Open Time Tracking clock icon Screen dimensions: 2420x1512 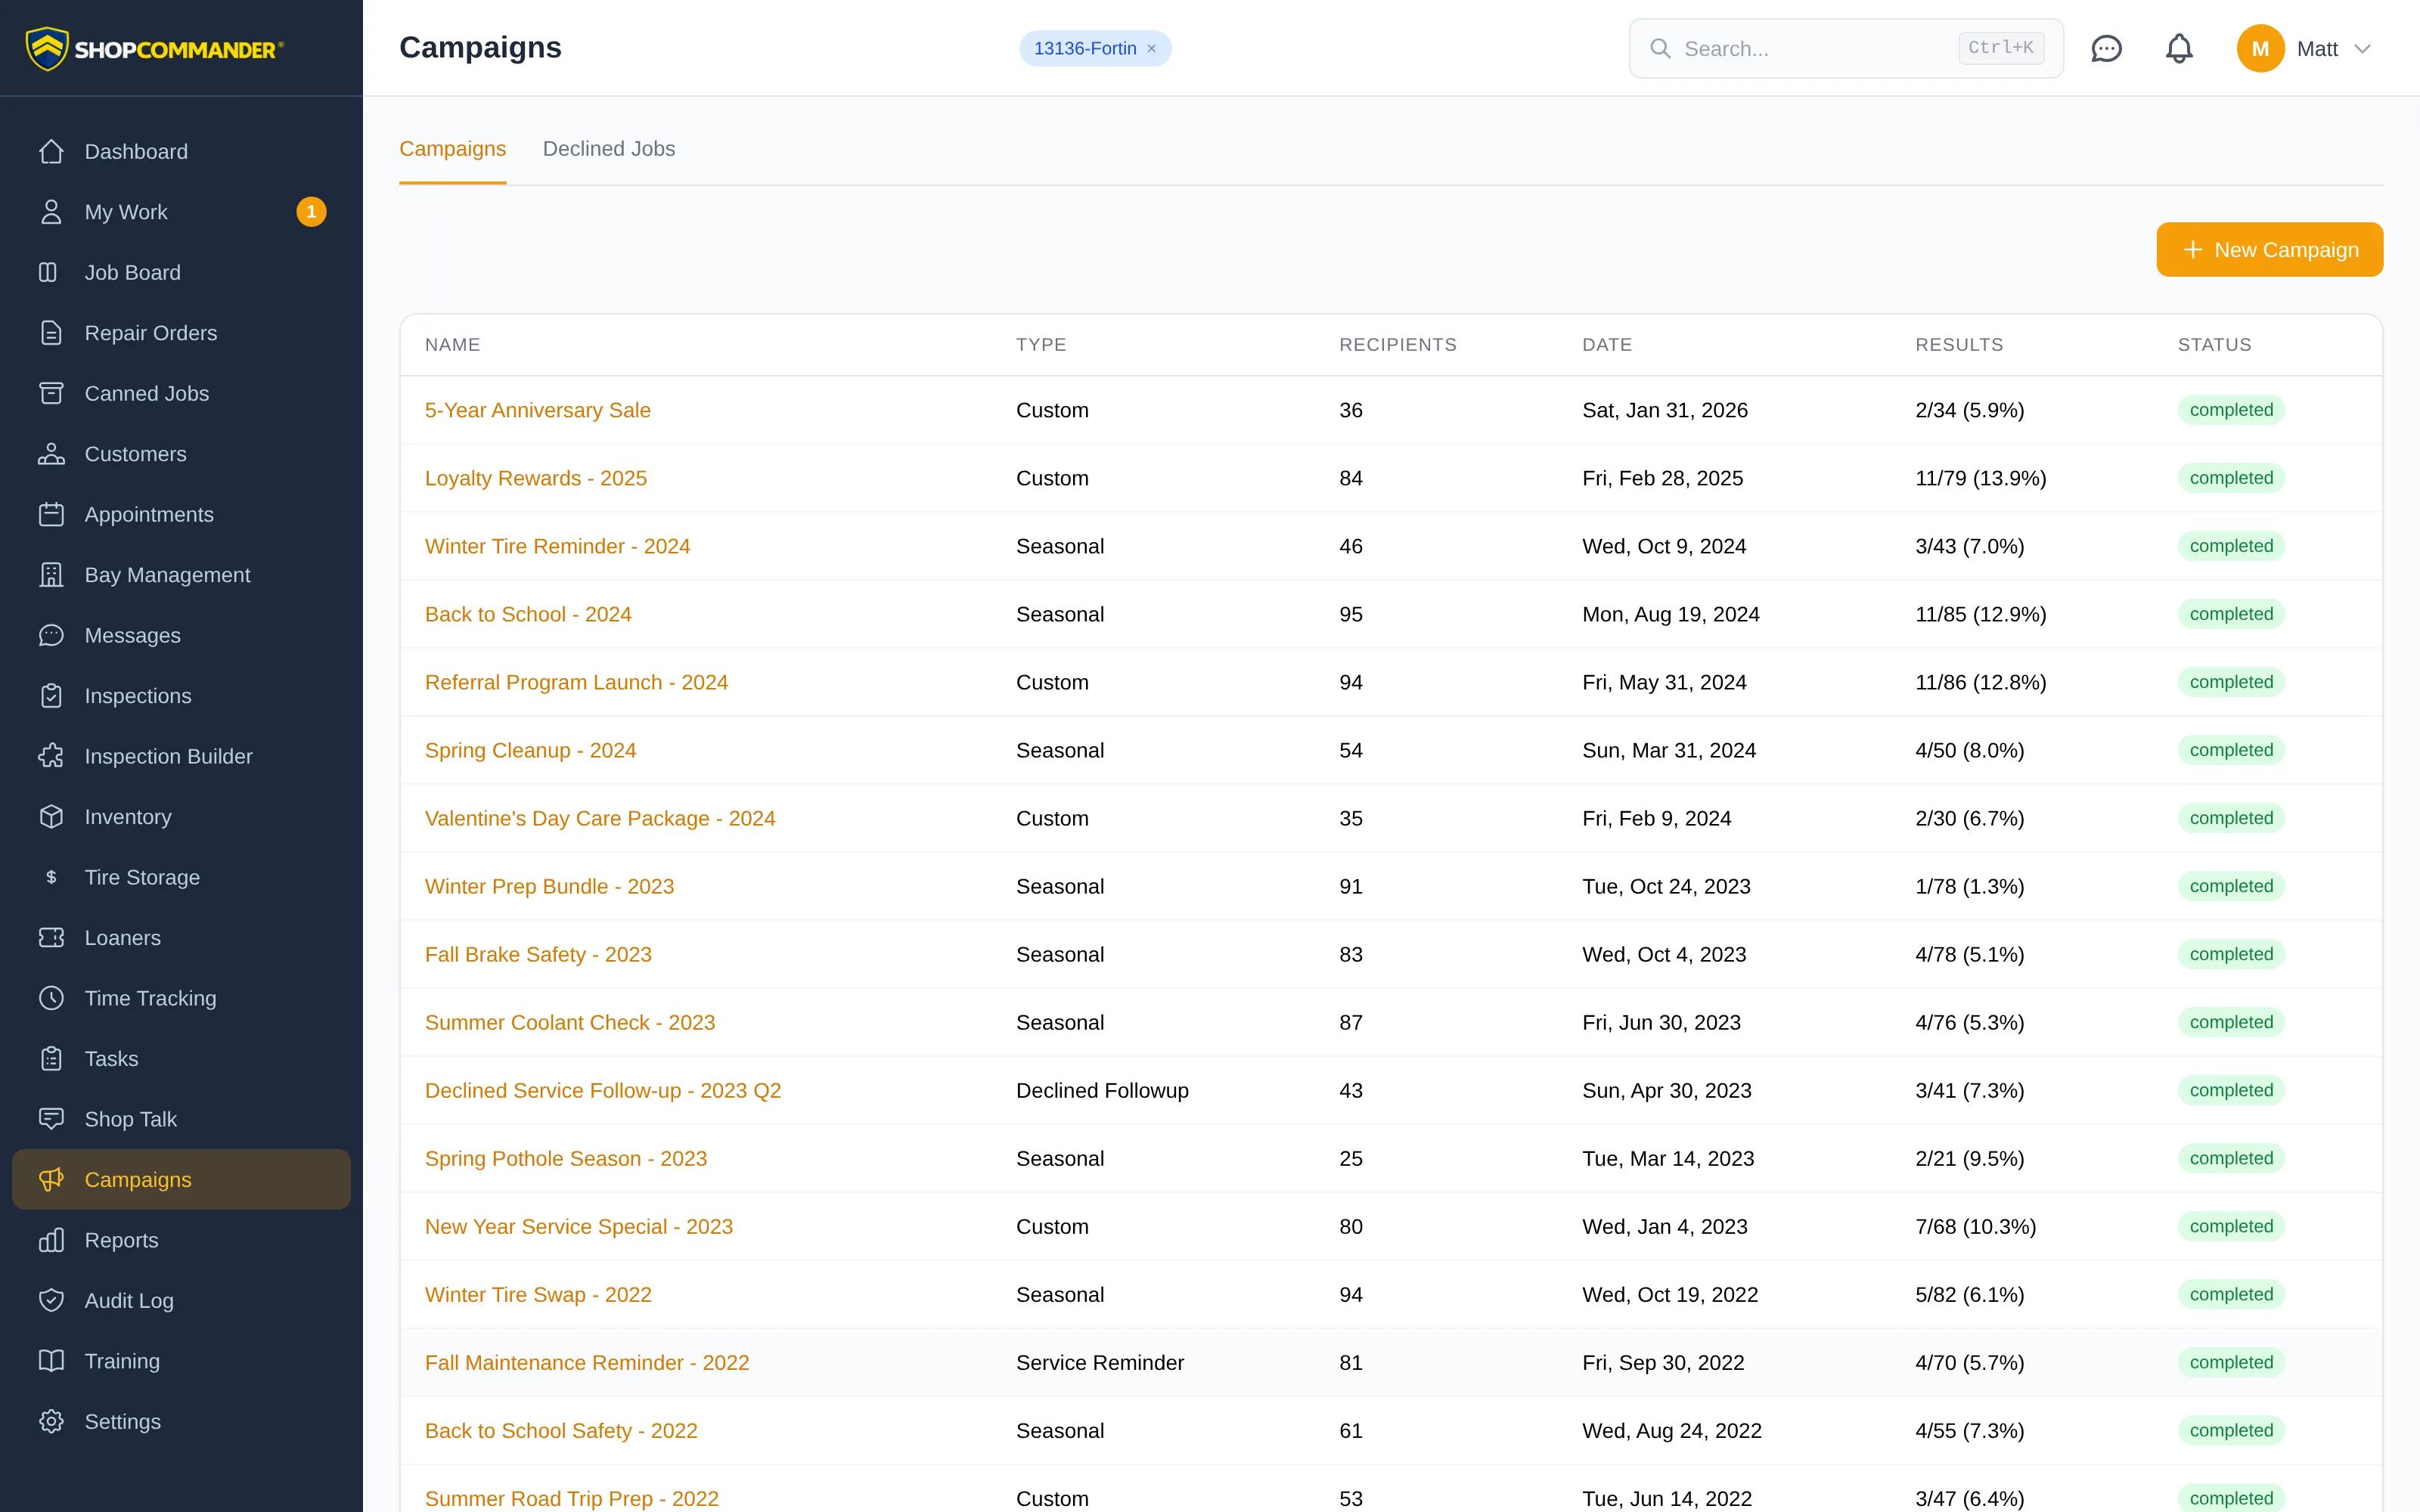coord(51,998)
